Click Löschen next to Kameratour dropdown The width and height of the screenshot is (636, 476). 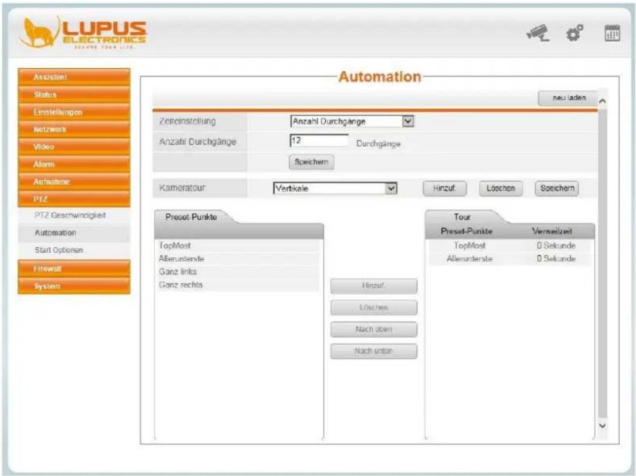(501, 188)
